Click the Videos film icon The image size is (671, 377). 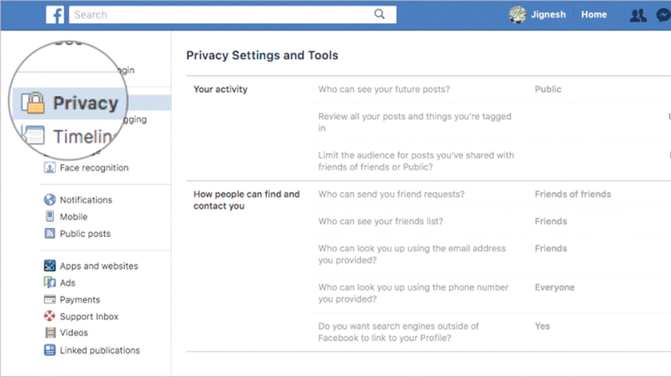[x=50, y=333]
